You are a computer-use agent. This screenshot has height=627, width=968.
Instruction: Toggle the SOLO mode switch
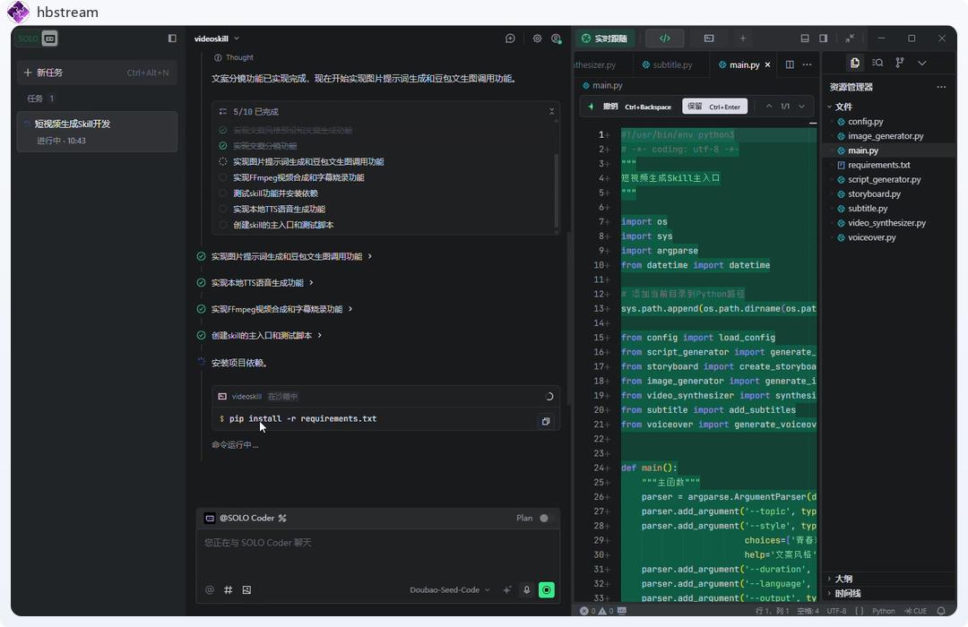39,39
